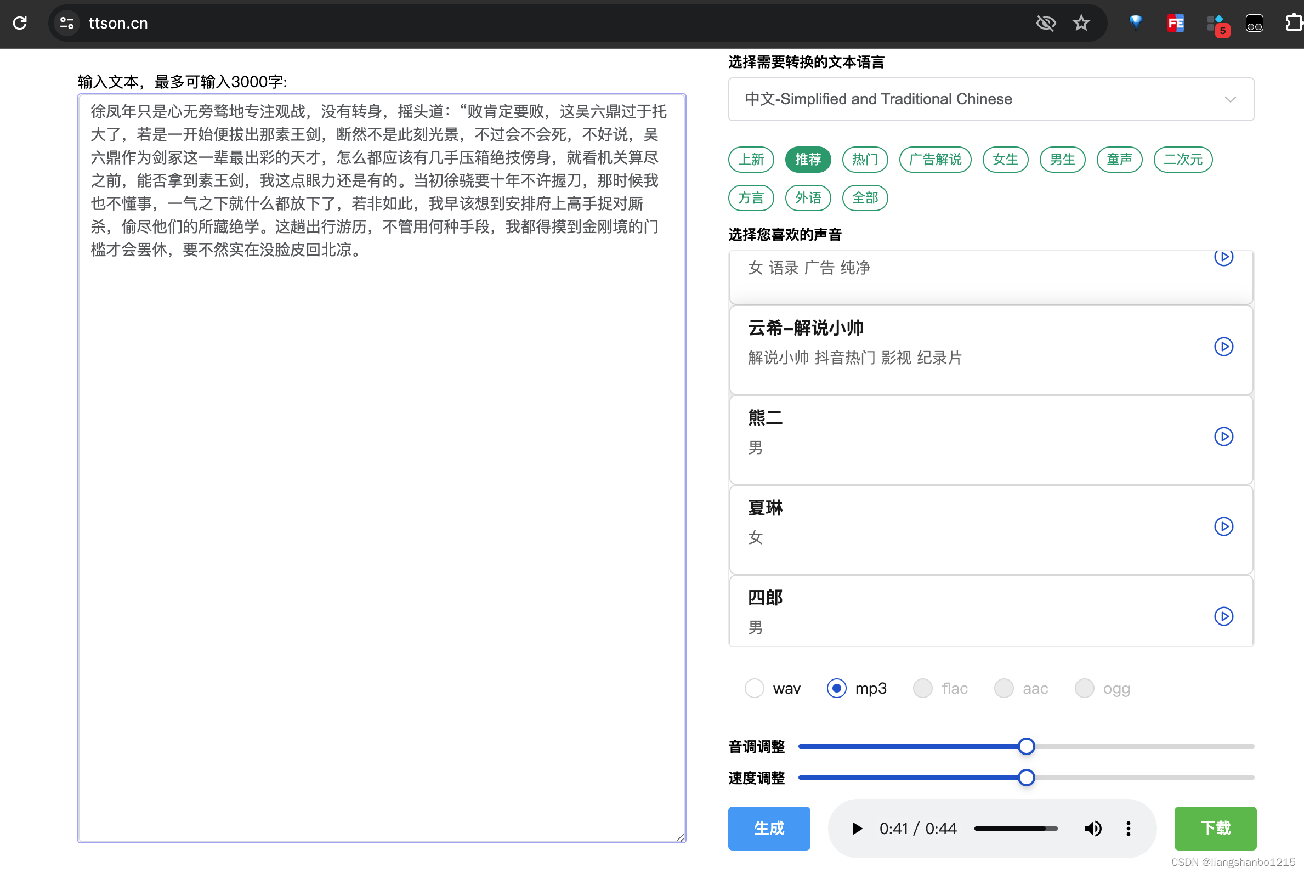Click inside the text input area
This screenshot has height=873, width=1304.
pyautogui.click(x=382, y=501)
